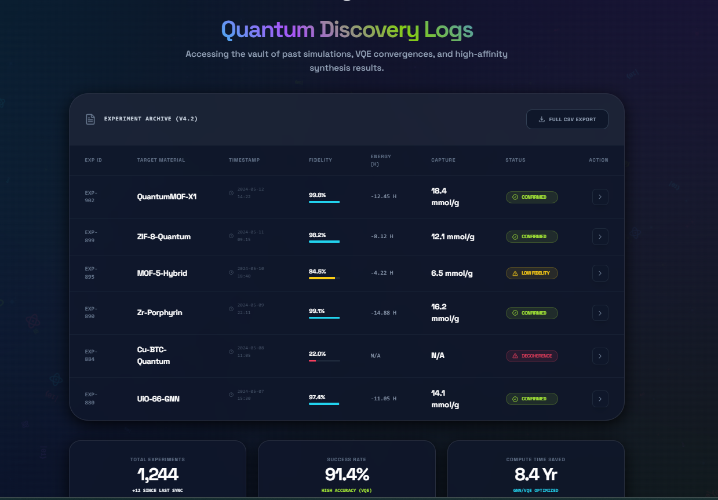Click the Experiment Archive (V4.2) title

[x=151, y=119]
